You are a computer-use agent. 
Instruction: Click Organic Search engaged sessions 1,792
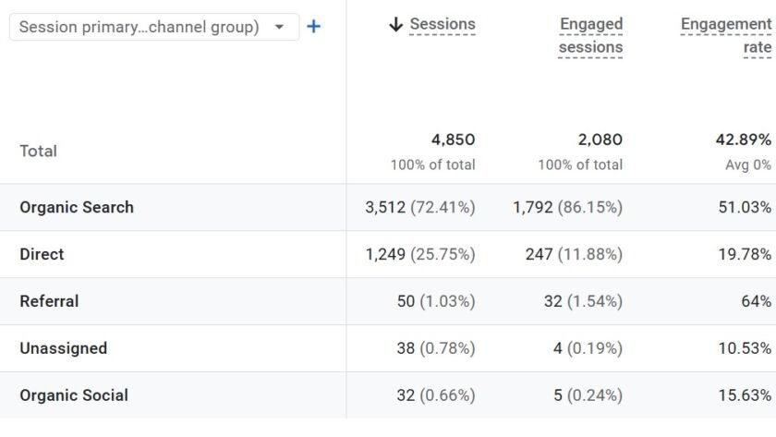533,207
